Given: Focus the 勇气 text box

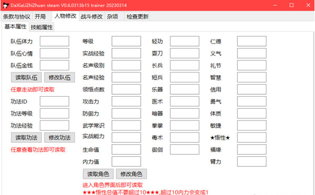Looking at the screenshot, I should 252,101.
